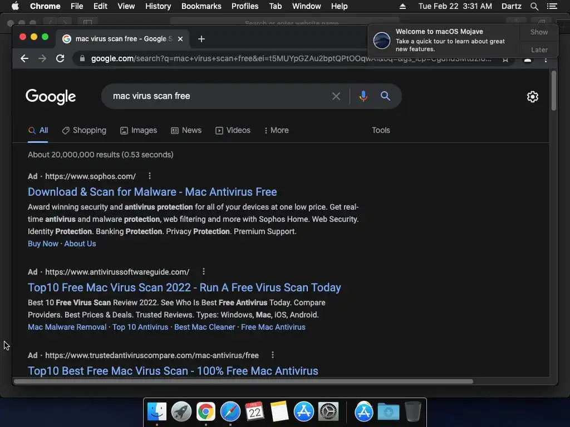Select the All results tab
The width and height of the screenshot is (570, 427).
tap(38, 130)
